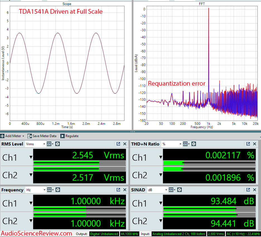Click the 2.517 Vrms Ch2 reading
Image resolution: width=261 pixels, height=237 pixels.
coord(98,178)
